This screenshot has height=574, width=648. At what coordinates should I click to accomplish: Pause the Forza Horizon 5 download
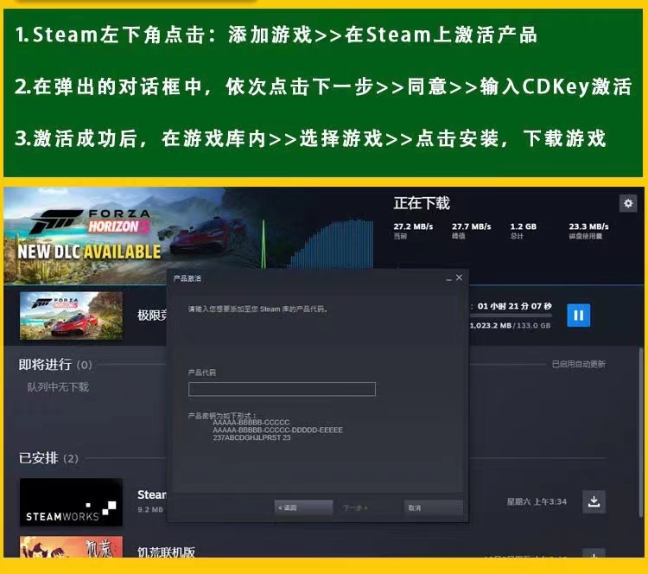point(579,316)
